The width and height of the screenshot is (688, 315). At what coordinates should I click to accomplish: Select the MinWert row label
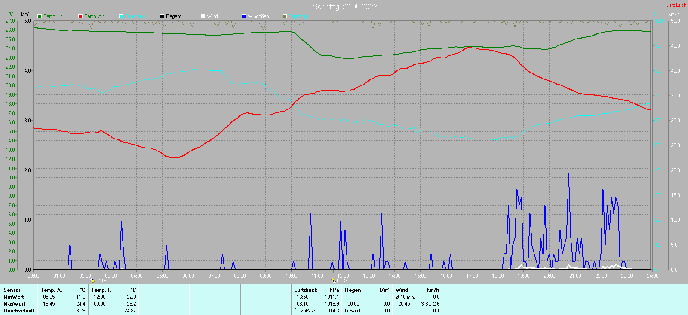14,297
